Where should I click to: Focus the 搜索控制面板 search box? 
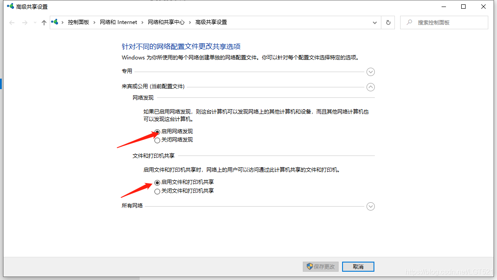click(x=444, y=23)
